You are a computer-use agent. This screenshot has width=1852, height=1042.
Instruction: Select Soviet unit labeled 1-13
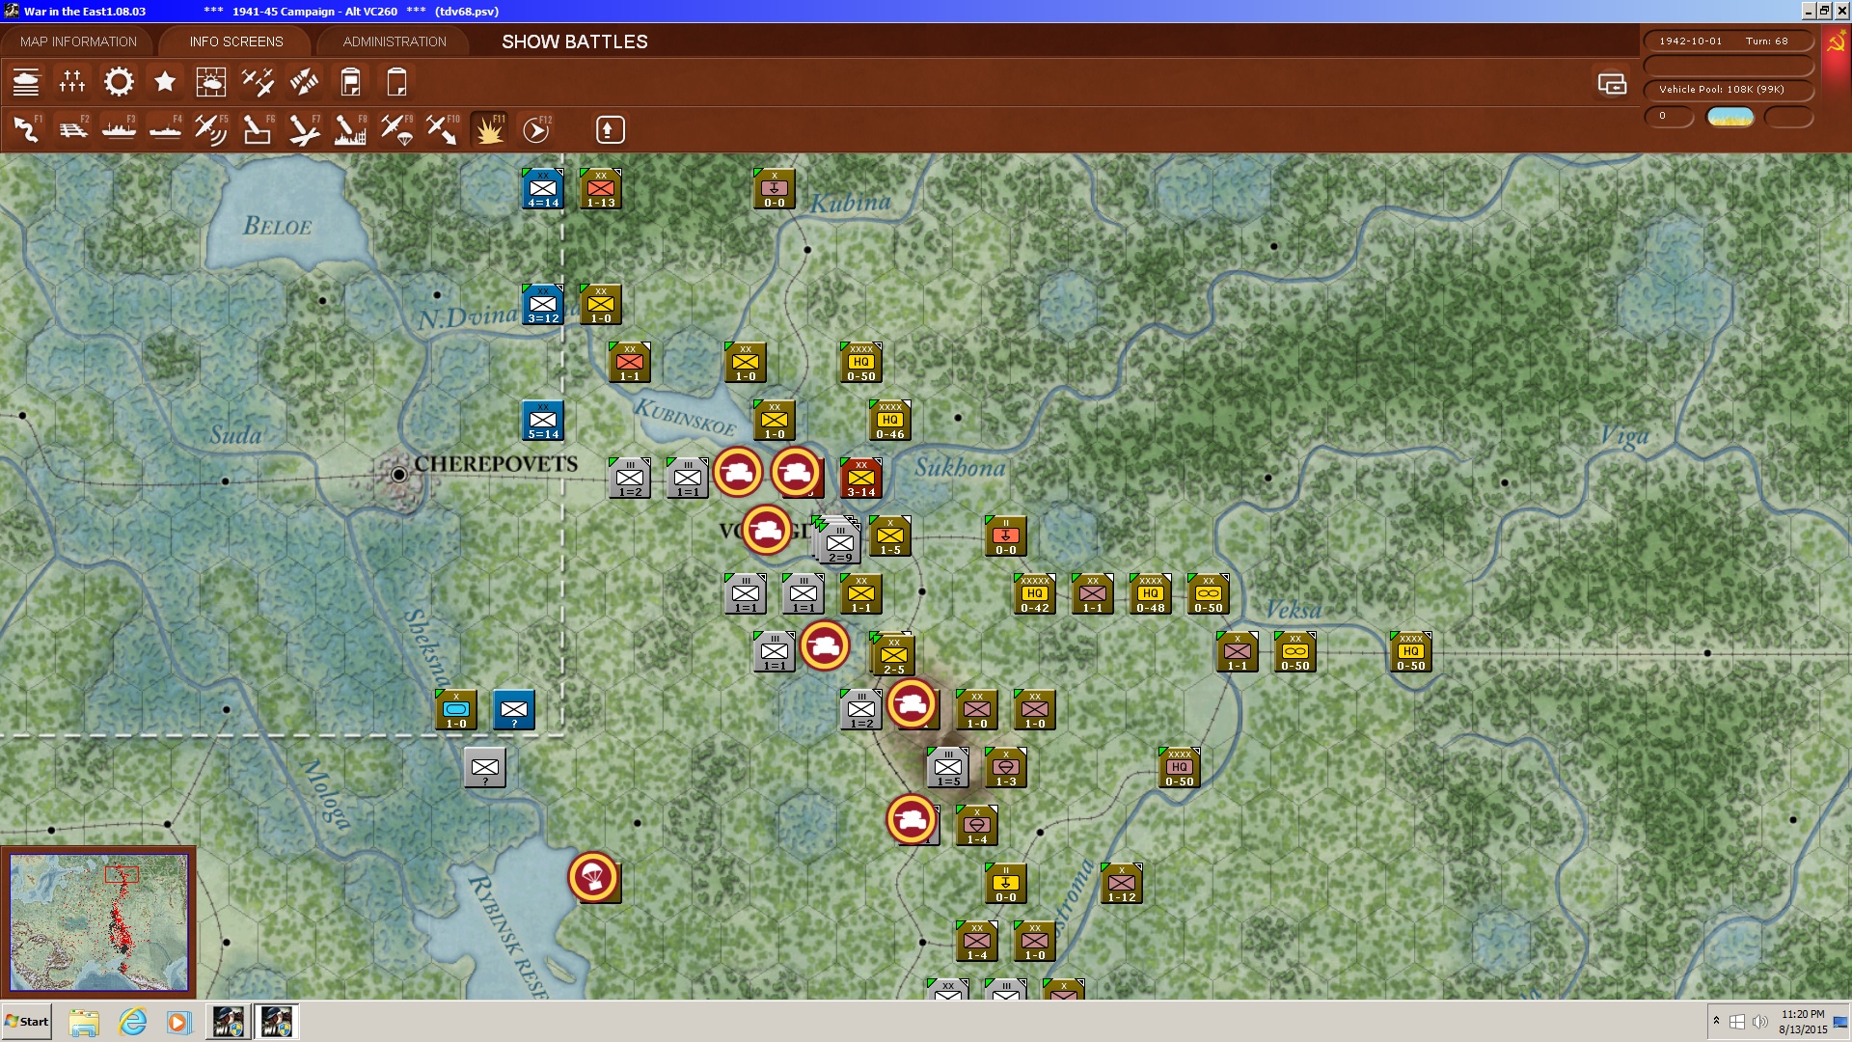coord(601,189)
